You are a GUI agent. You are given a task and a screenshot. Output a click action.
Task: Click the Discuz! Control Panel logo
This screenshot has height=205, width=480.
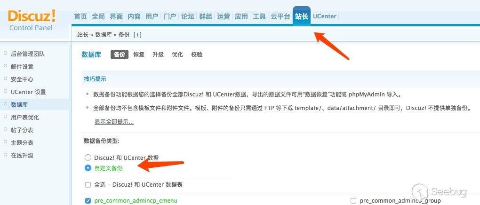tap(32, 21)
